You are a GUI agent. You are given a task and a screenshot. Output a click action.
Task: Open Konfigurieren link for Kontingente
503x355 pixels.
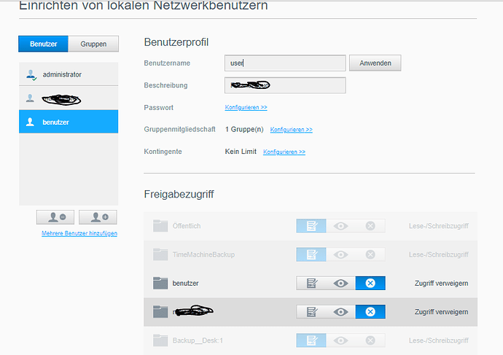coord(284,152)
